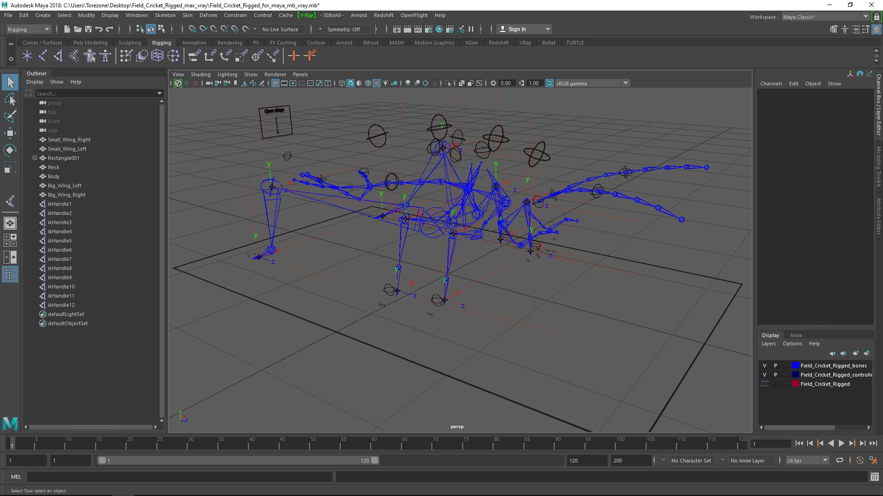Toggle playback type P on controllers layer
The image size is (883, 496).
pyautogui.click(x=775, y=375)
